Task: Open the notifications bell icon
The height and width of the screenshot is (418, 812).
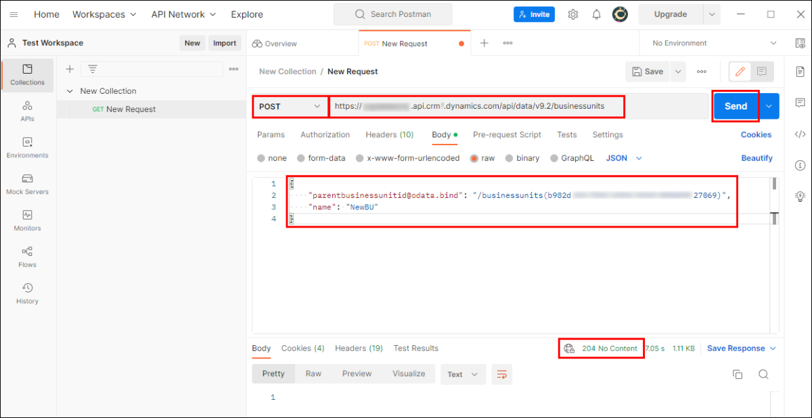Action: point(597,14)
